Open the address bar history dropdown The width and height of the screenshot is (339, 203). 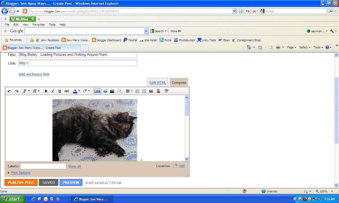[x=234, y=11]
